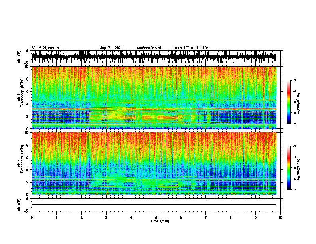The width and height of the screenshot is (316, 244).
Task: Click the ch.1 colorbar log(PSD) label
Action: (299, 104)
